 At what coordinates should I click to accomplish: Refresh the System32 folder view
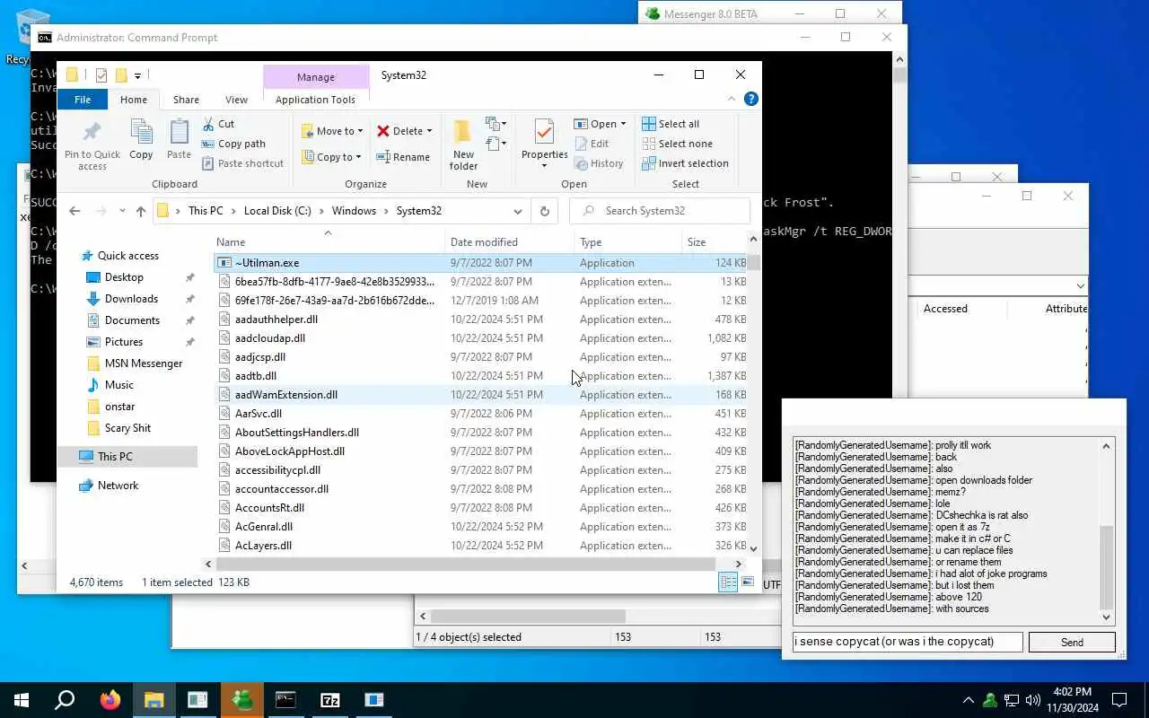click(x=544, y=211)
